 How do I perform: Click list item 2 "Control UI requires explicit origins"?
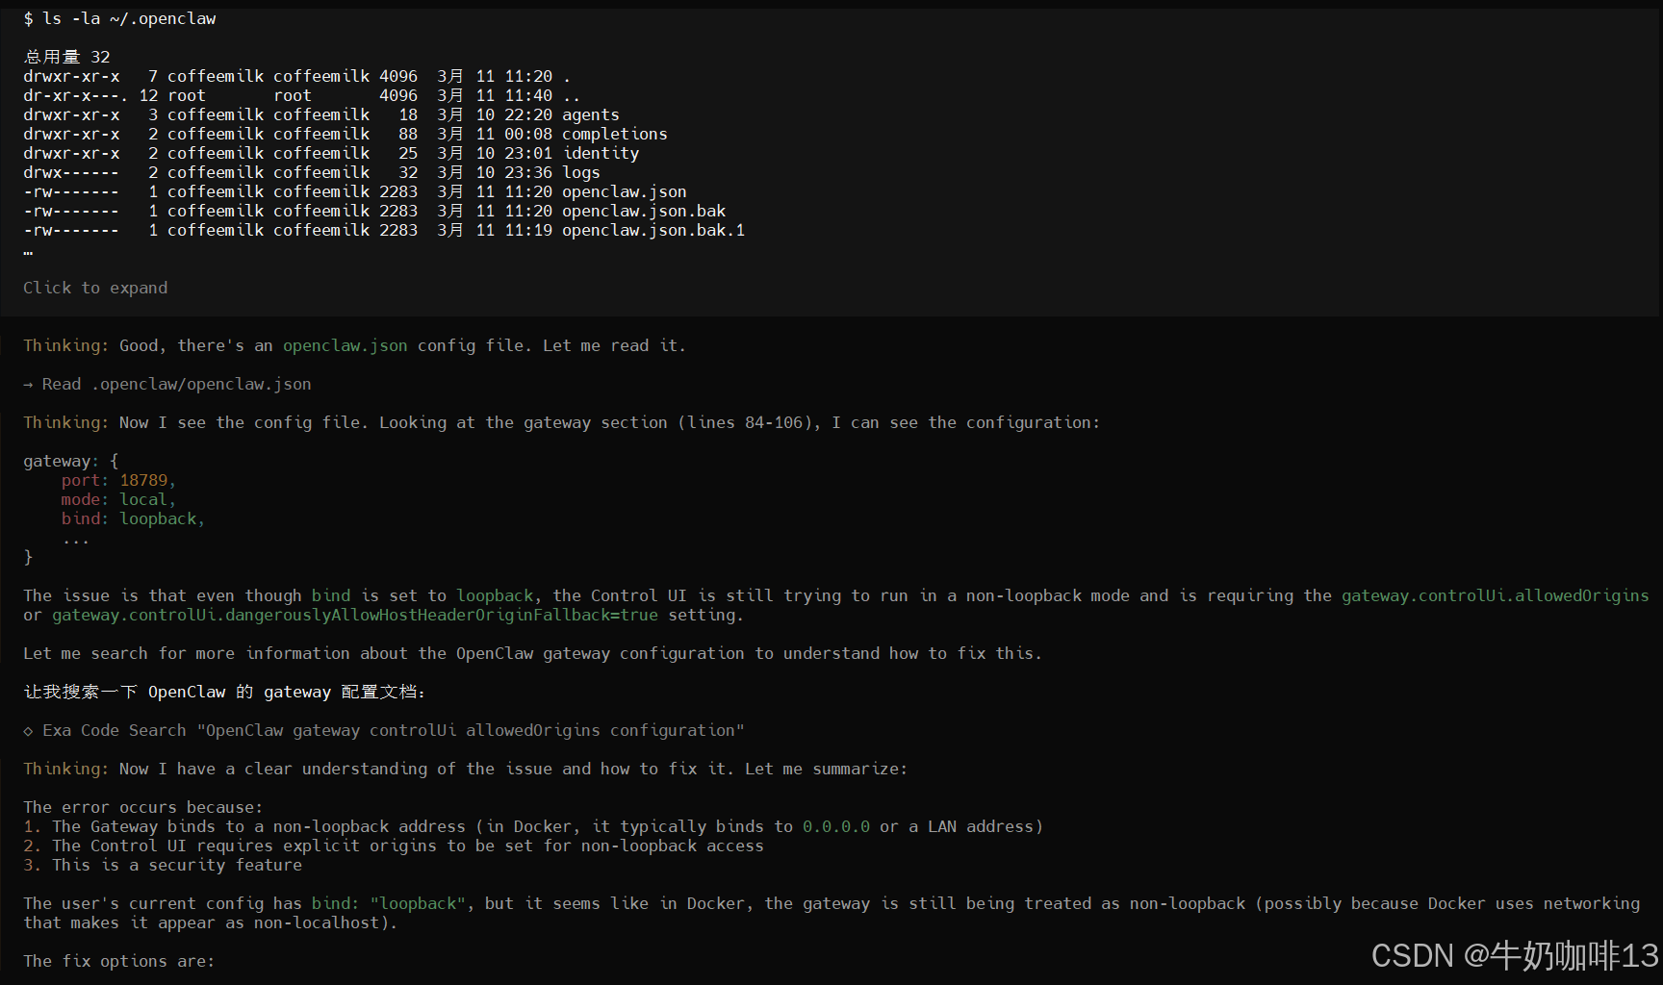[394, 846]
